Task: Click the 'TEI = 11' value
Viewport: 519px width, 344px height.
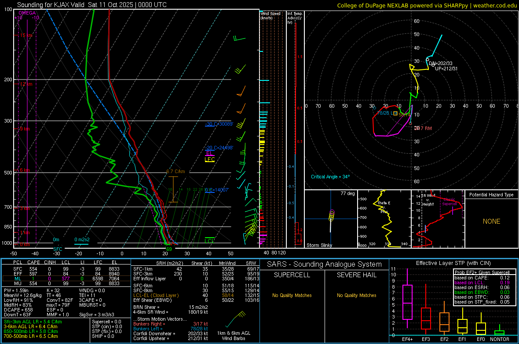Action: pyautogui.click(x=88, y=295)
